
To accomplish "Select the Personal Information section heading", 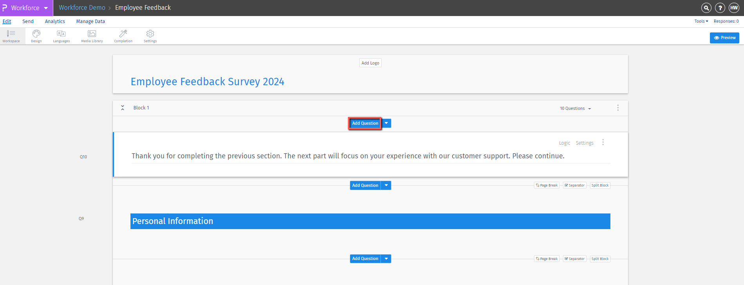I will point(370,221).
